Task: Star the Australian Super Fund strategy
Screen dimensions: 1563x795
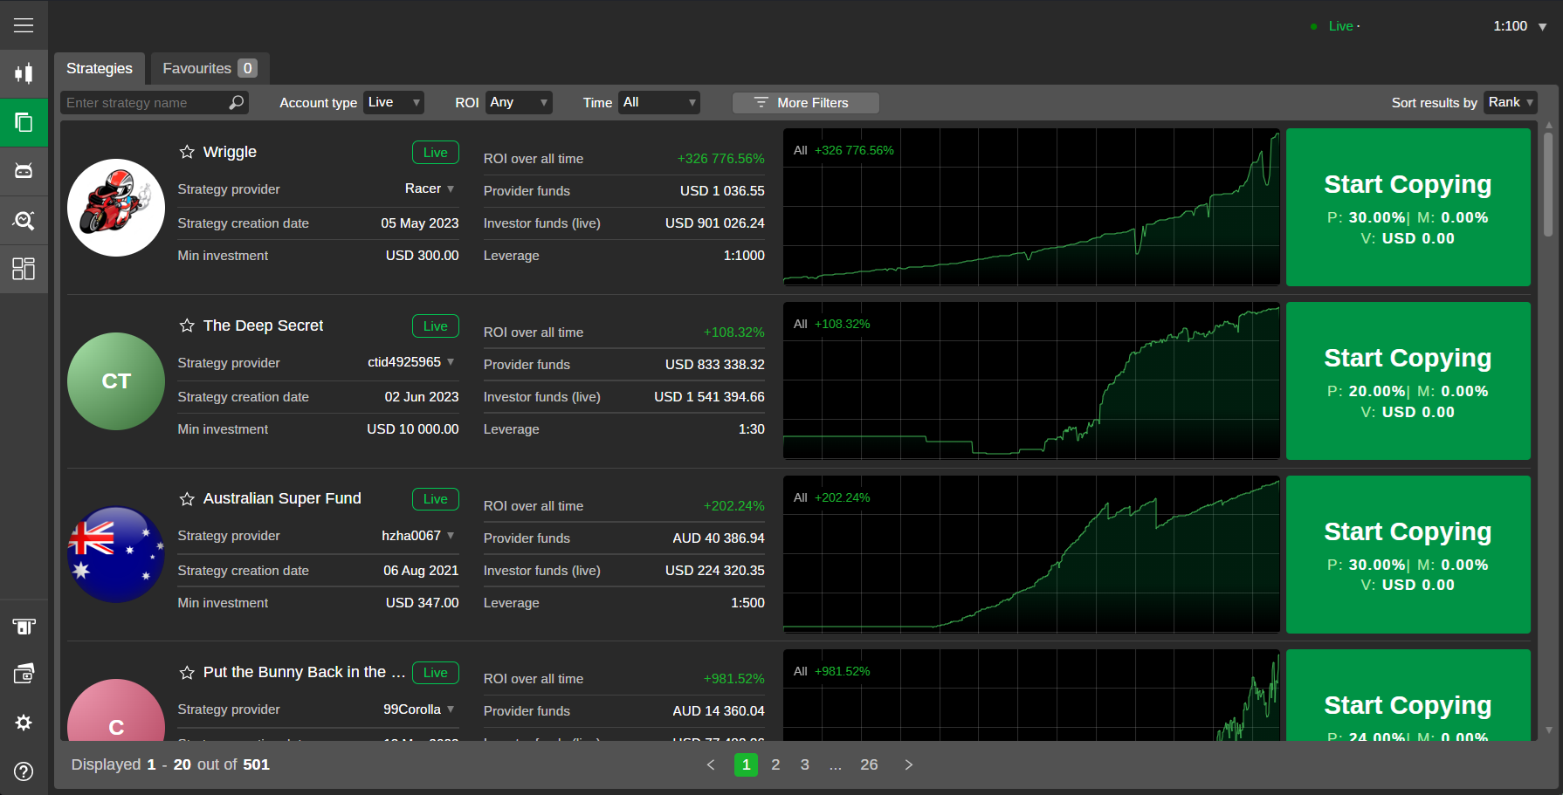Action: pos(187,499)
